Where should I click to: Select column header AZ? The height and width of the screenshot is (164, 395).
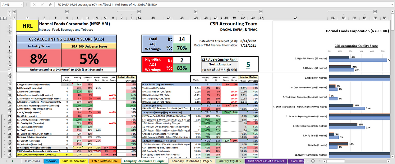coord(295,19)
